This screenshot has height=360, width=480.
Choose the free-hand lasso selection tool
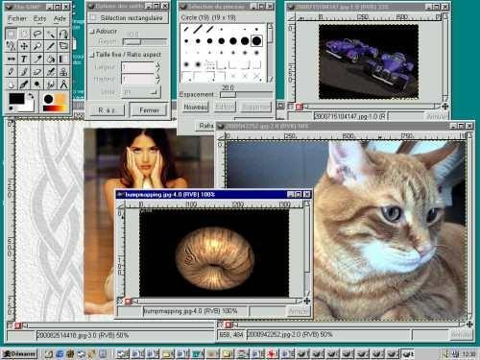(x=37, y=34)
